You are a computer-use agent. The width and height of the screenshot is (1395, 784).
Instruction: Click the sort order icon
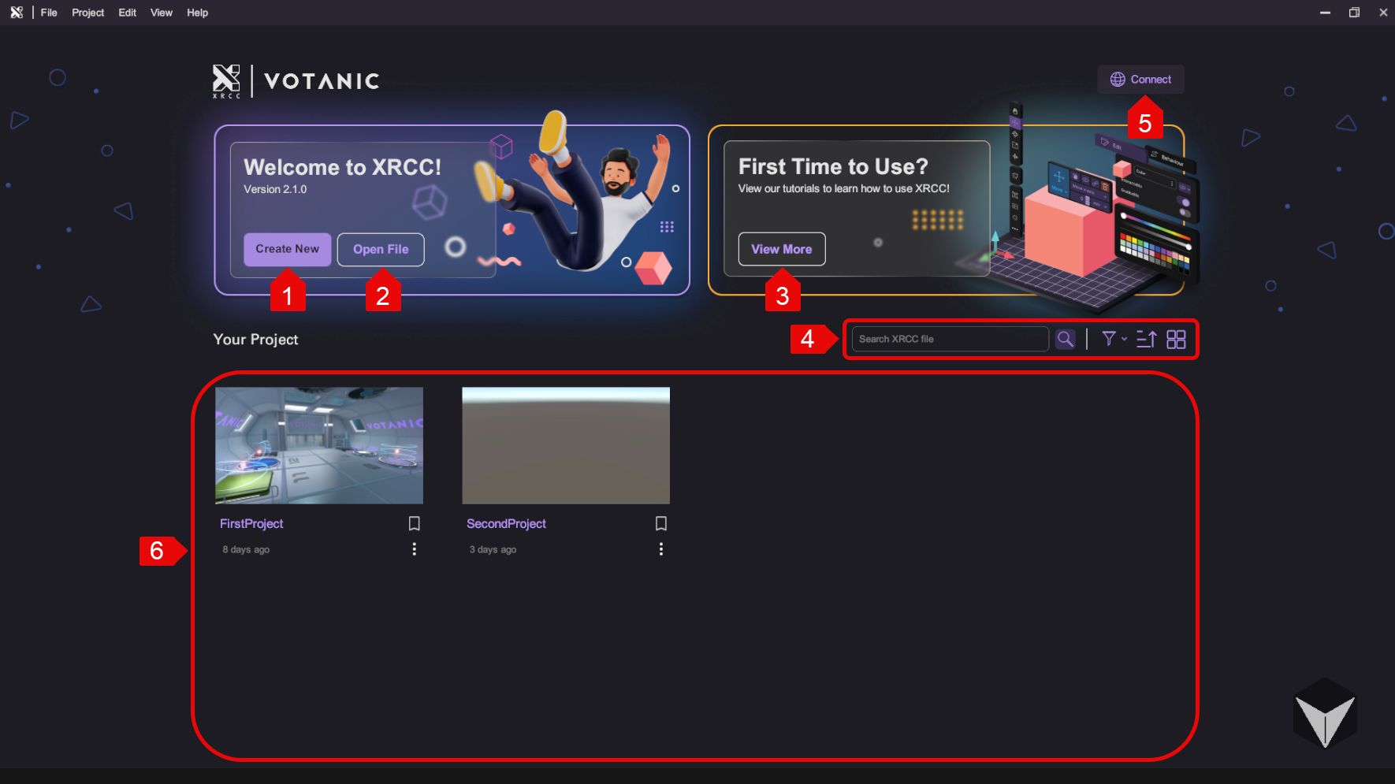click(x=1146, y=339)
